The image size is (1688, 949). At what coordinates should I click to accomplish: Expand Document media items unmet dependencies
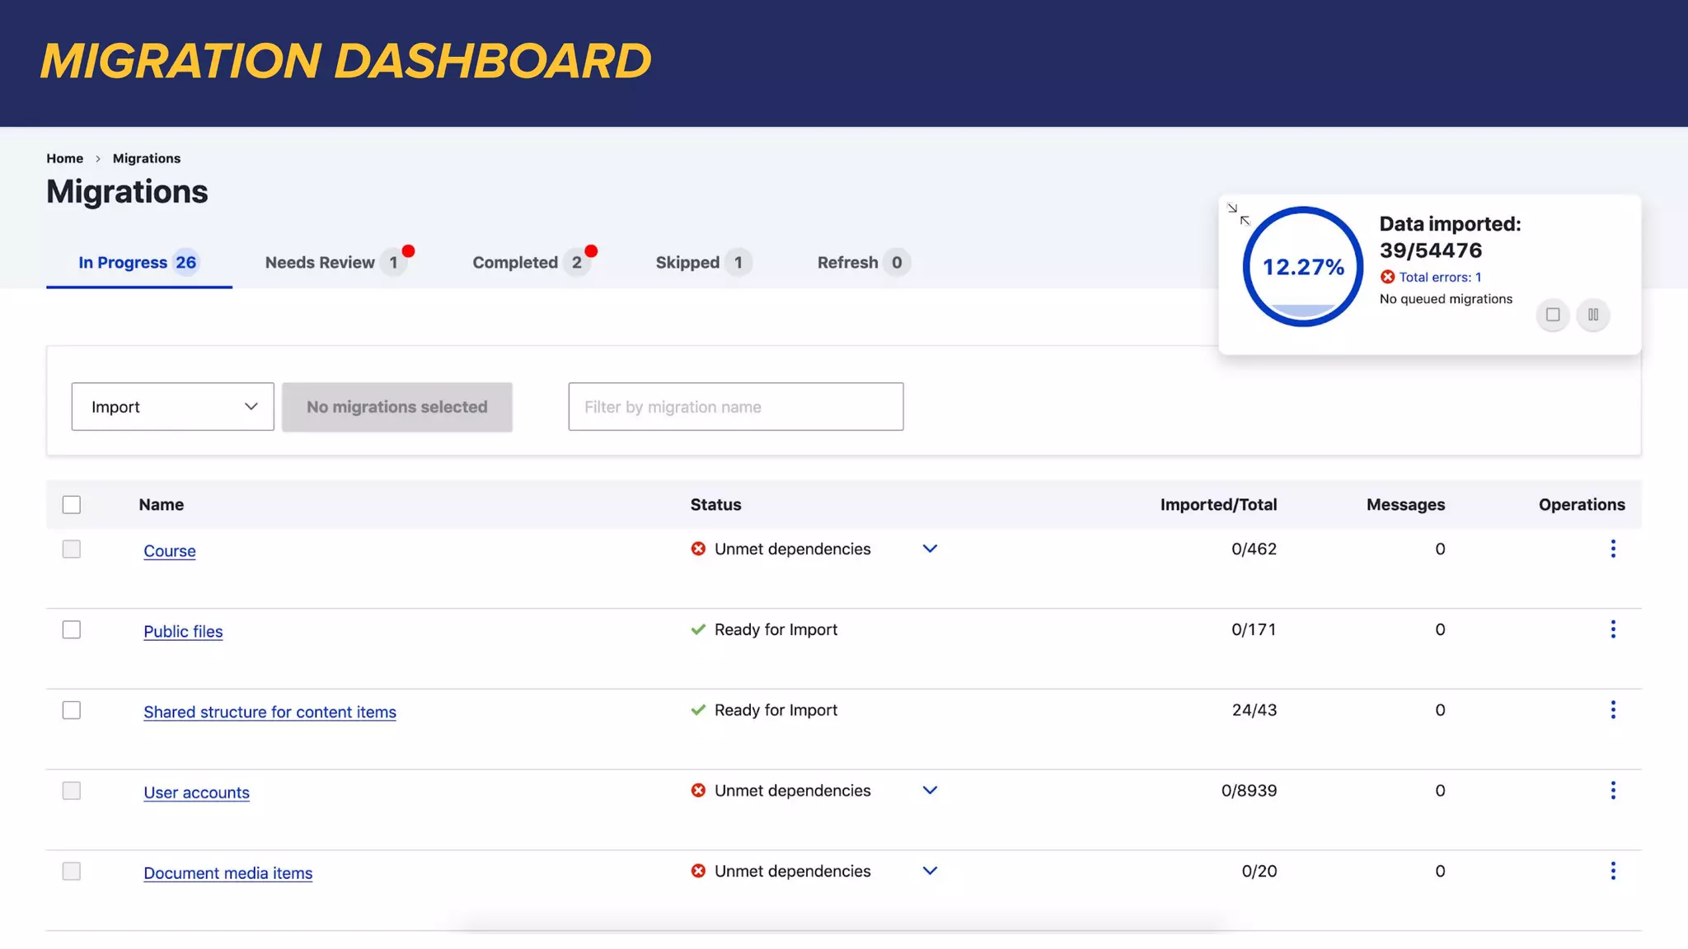click(930, 871)
